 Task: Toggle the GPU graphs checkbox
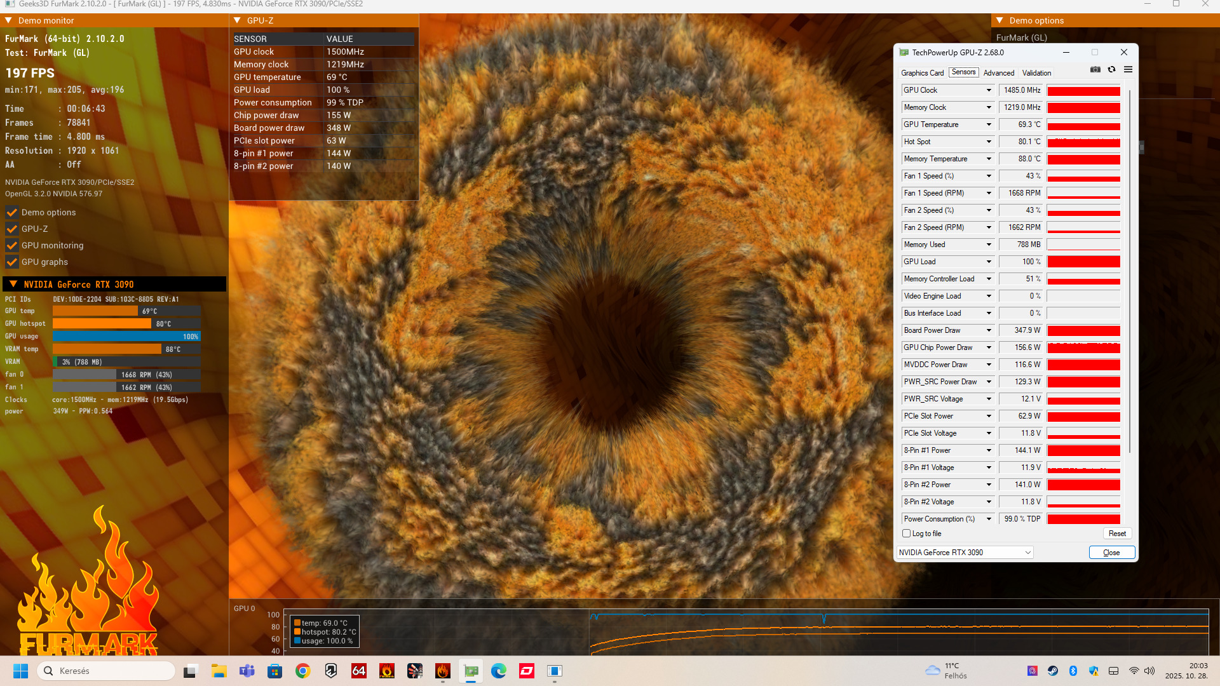click(x=12, y=262)
